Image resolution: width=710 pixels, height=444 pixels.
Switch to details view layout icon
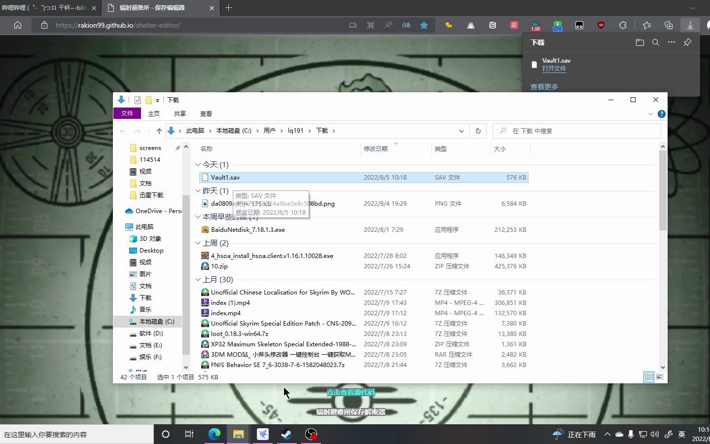tap(649, 377)
